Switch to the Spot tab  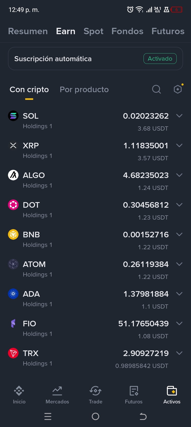93,31
